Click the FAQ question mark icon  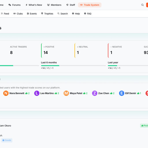click(85, 14)
